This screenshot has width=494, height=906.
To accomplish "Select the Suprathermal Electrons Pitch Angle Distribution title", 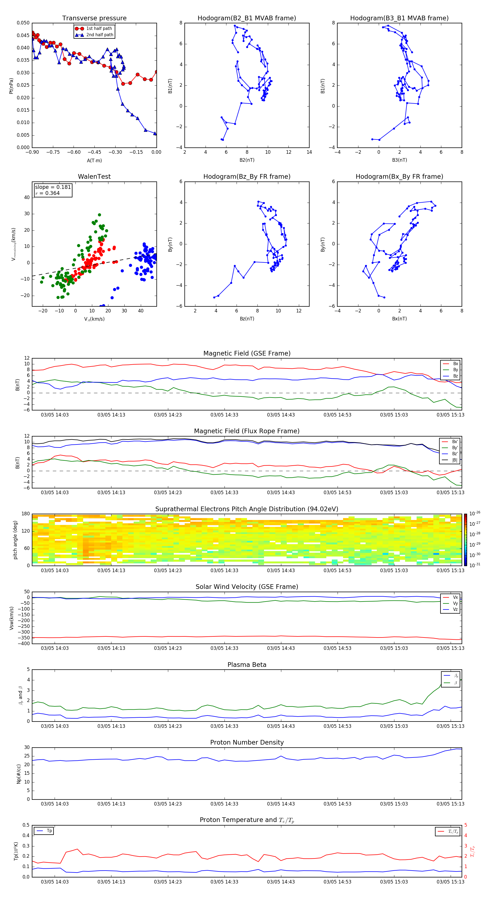I will click(247, 509).
